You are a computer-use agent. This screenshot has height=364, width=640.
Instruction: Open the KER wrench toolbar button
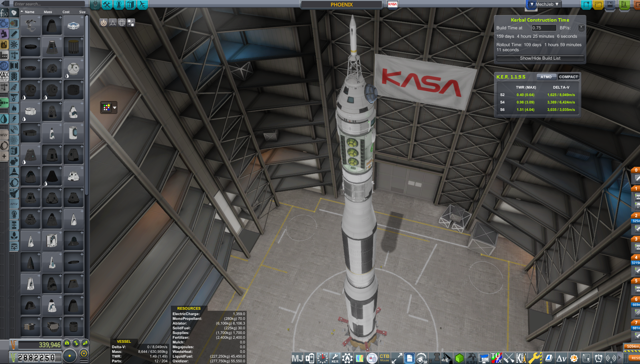tap(335, 358)
